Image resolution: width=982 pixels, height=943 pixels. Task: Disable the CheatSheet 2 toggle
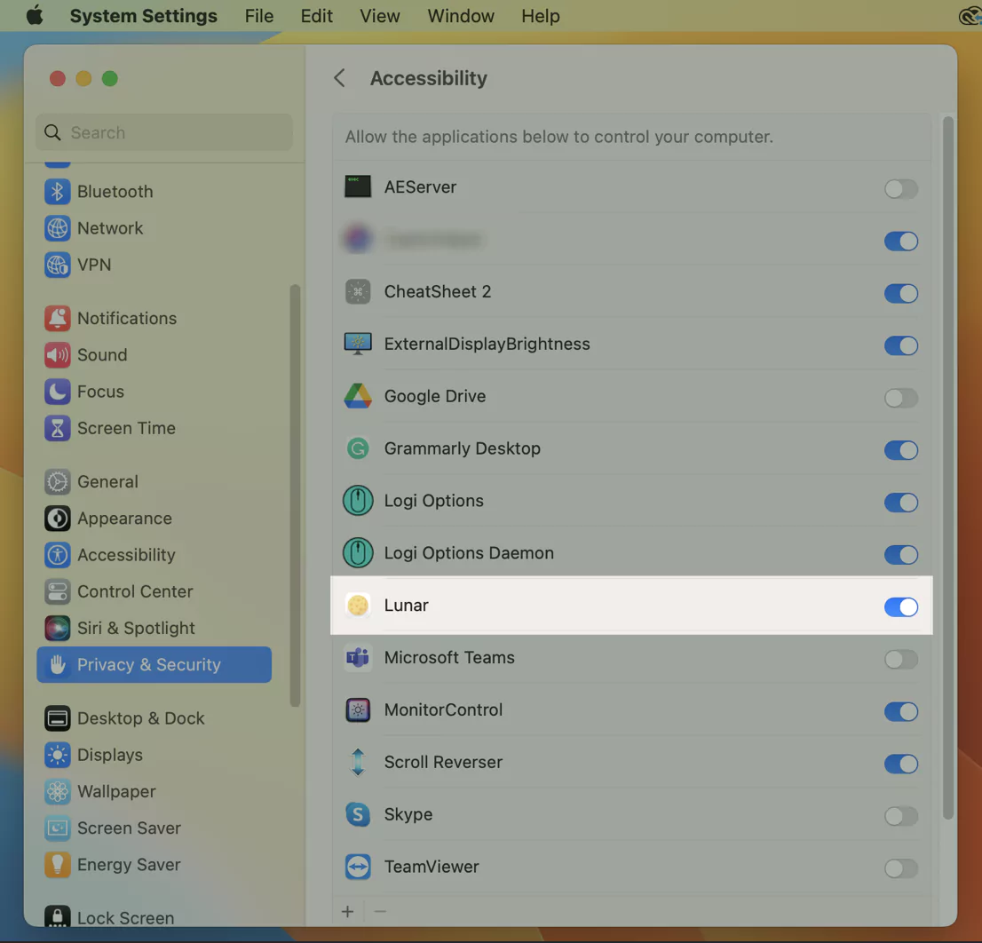900,293
